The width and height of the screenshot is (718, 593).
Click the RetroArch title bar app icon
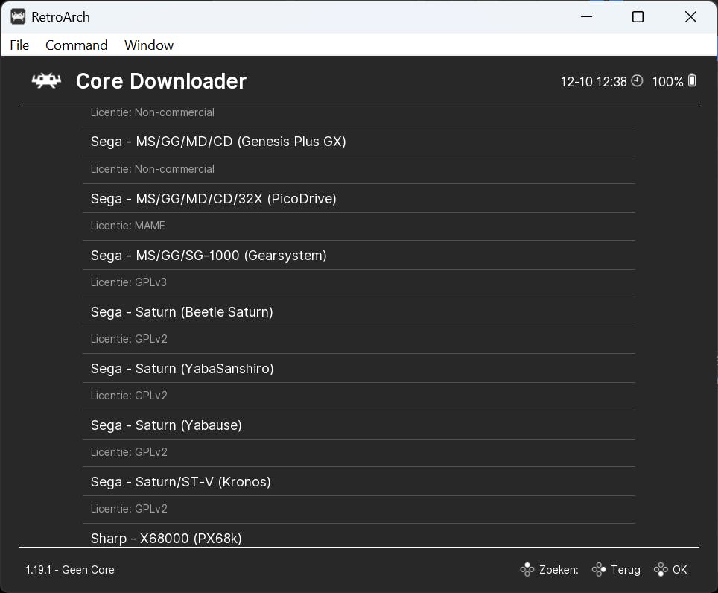point(18,17)
